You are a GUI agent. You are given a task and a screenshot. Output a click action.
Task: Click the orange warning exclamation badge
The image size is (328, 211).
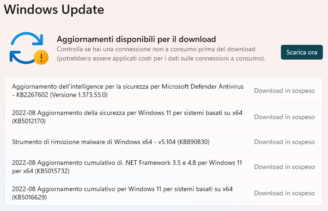(x=42, y=57)
